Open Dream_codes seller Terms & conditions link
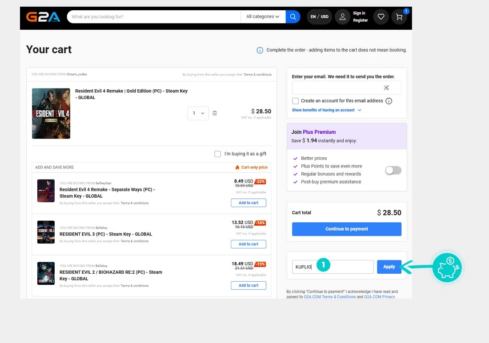 pyautogui.click(x=257, y=75)
